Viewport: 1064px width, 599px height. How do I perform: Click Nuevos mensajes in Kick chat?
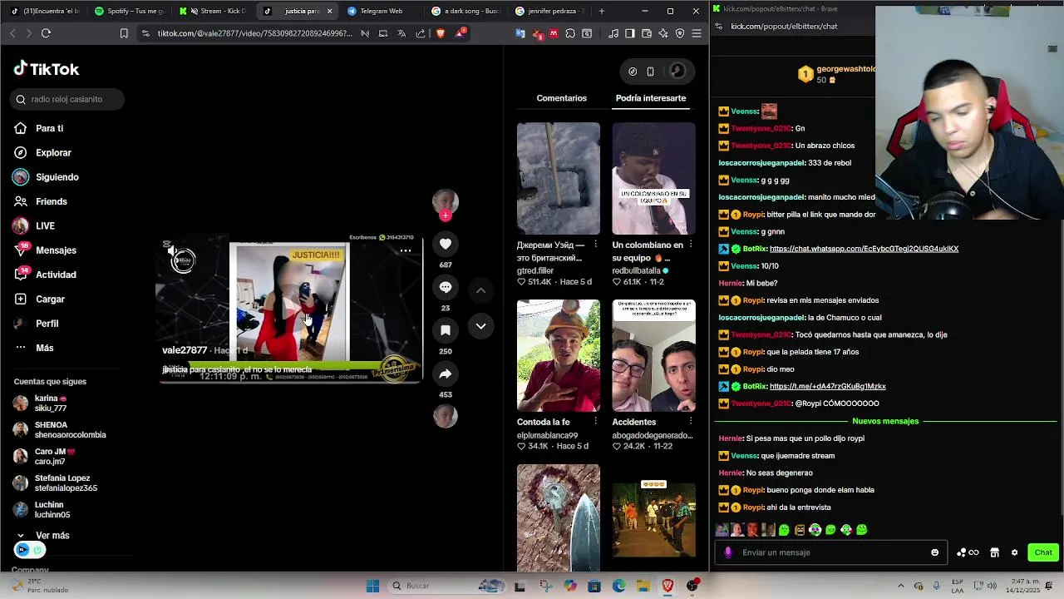click(x=885, y=421)
